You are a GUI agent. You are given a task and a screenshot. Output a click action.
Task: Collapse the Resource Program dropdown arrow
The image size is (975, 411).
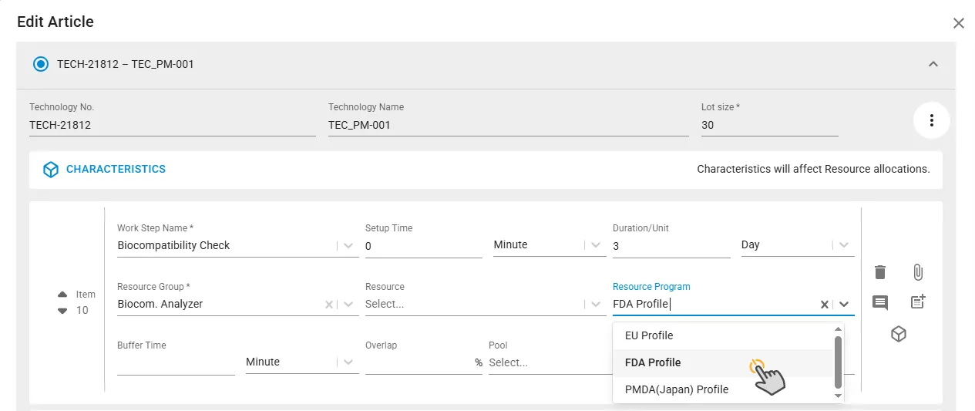pyautogui.click(x=844, y=304)
